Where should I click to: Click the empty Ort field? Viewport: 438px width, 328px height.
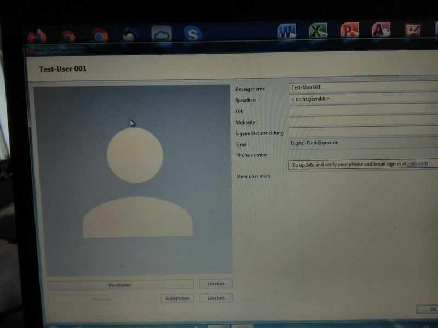coord(363,110)
